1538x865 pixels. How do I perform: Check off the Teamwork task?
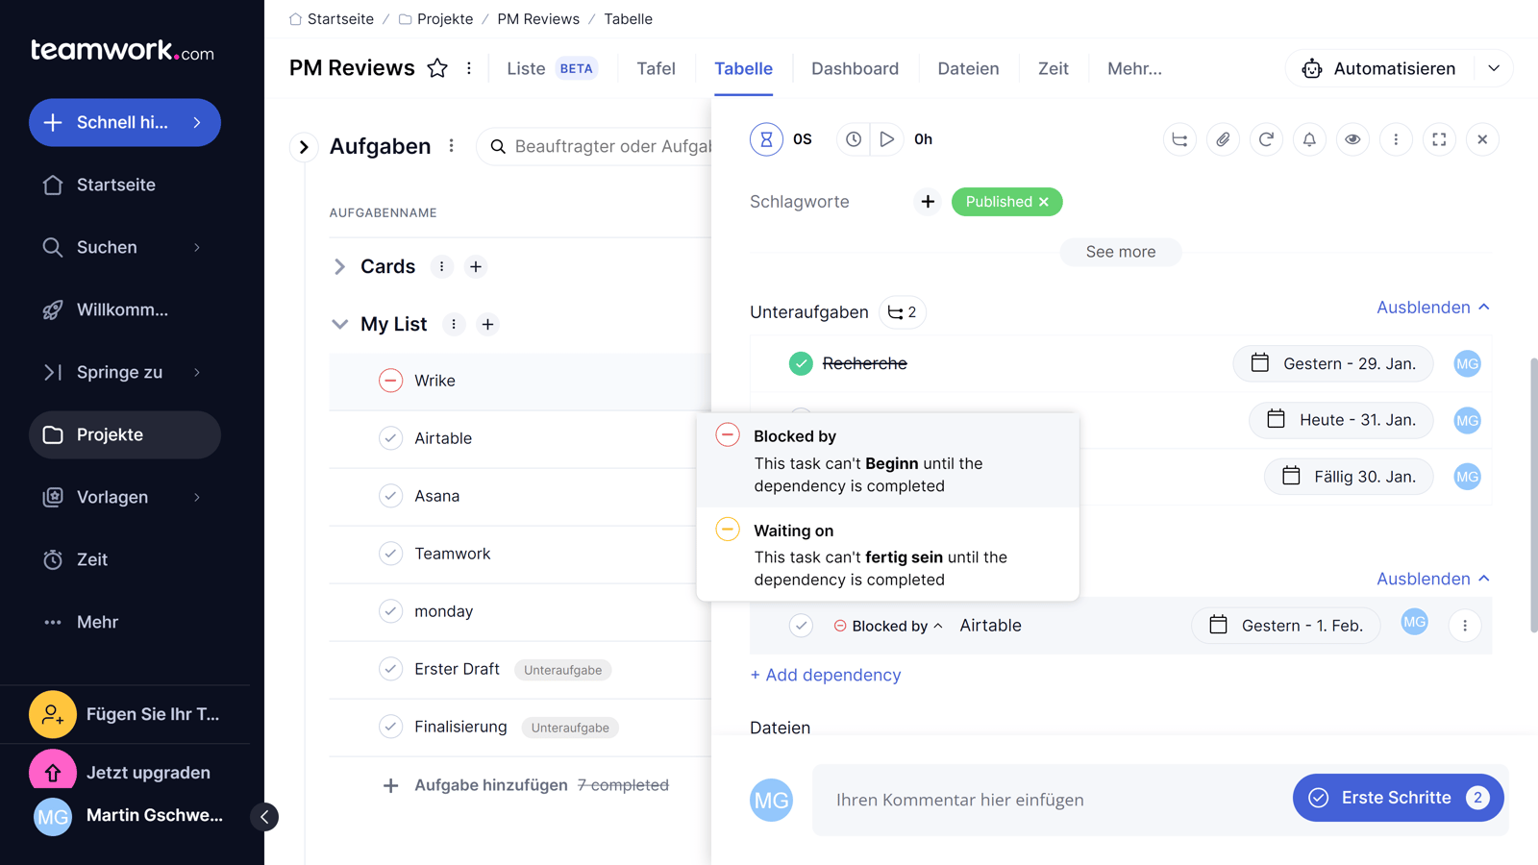(391, 554)
